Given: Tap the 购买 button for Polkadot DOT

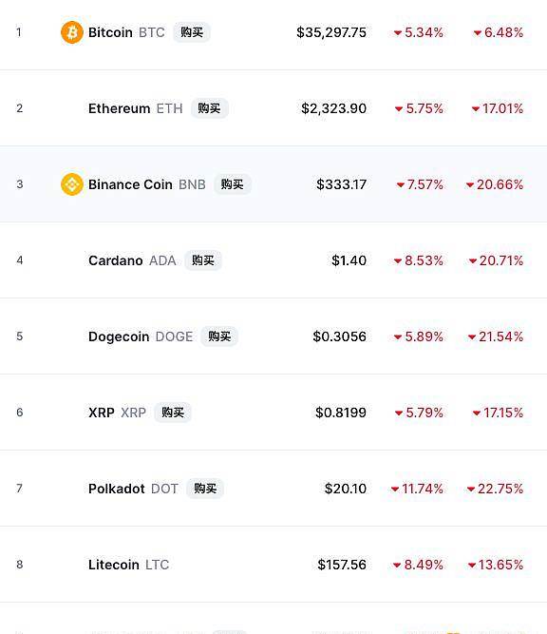Looking at the screenshot, I should click(x=205, y=488).
